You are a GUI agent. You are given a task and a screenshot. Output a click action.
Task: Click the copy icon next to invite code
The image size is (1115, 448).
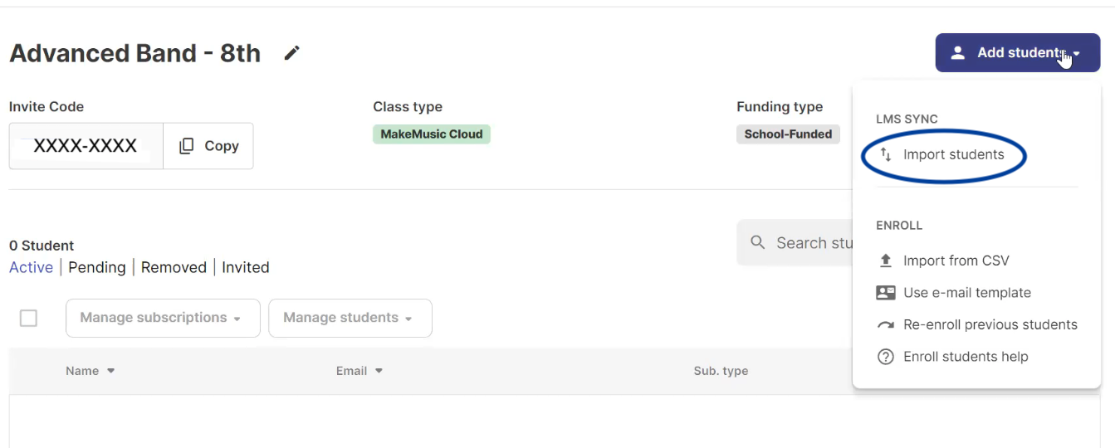click(x=187, y=146)
